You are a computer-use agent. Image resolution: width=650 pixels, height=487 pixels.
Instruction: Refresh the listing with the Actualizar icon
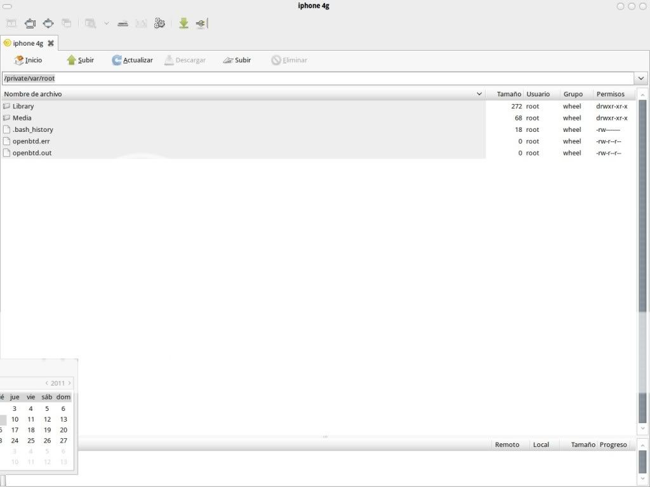click(x=117, y=60)
